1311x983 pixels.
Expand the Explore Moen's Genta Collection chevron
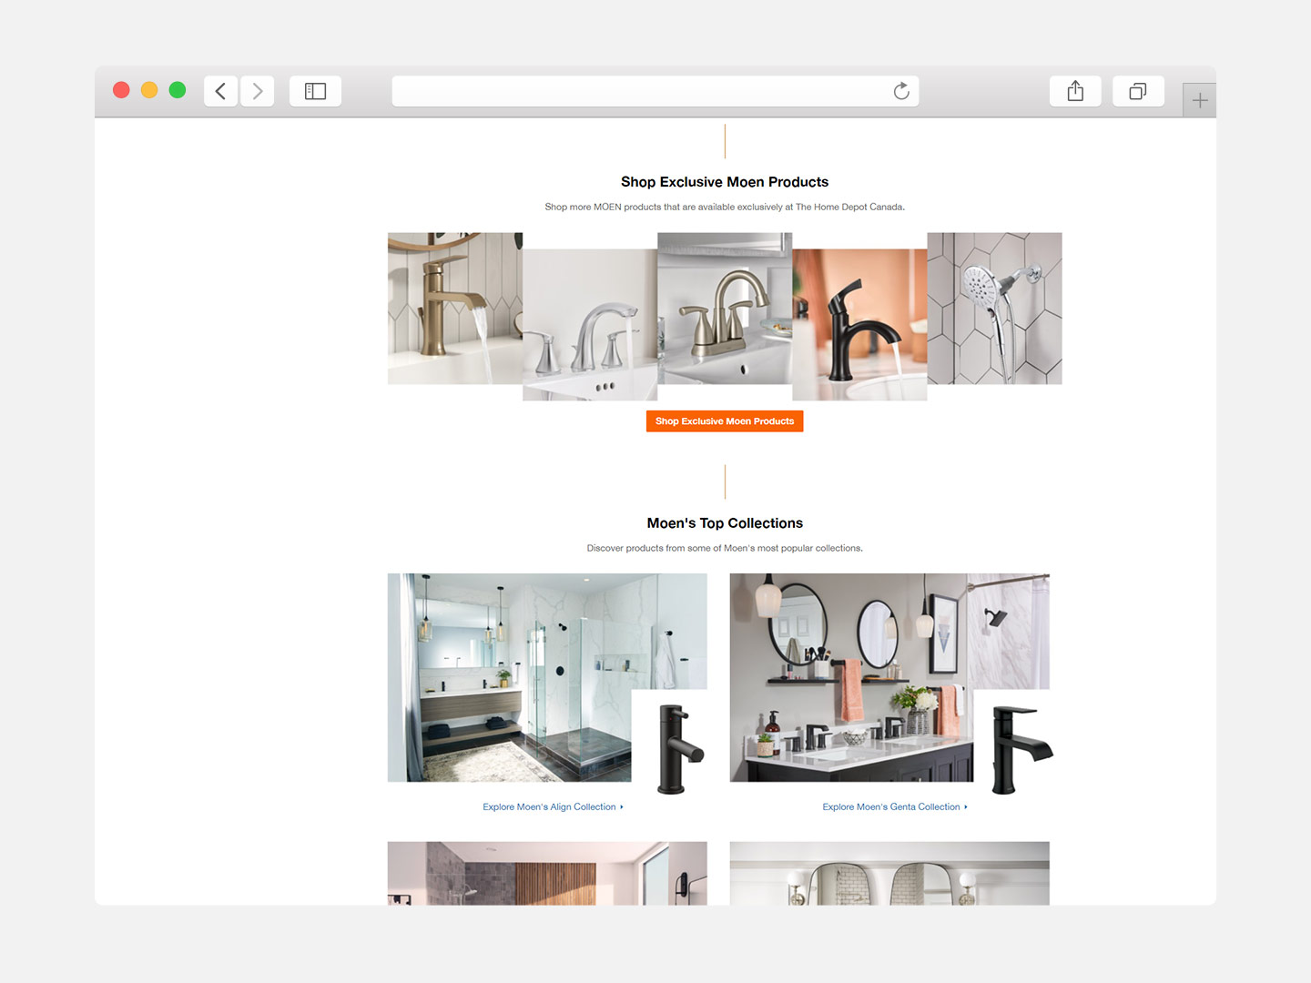[x=967, y=806]
